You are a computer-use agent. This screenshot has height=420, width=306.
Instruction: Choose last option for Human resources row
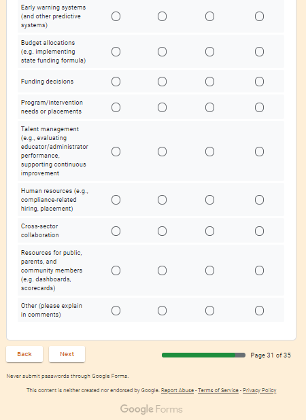point(259,200)
